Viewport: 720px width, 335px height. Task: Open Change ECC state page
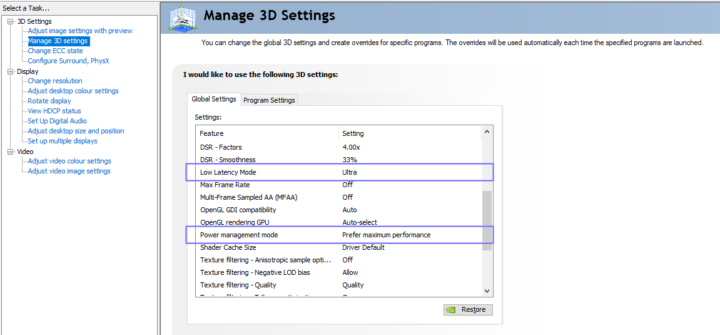[56, 51]
